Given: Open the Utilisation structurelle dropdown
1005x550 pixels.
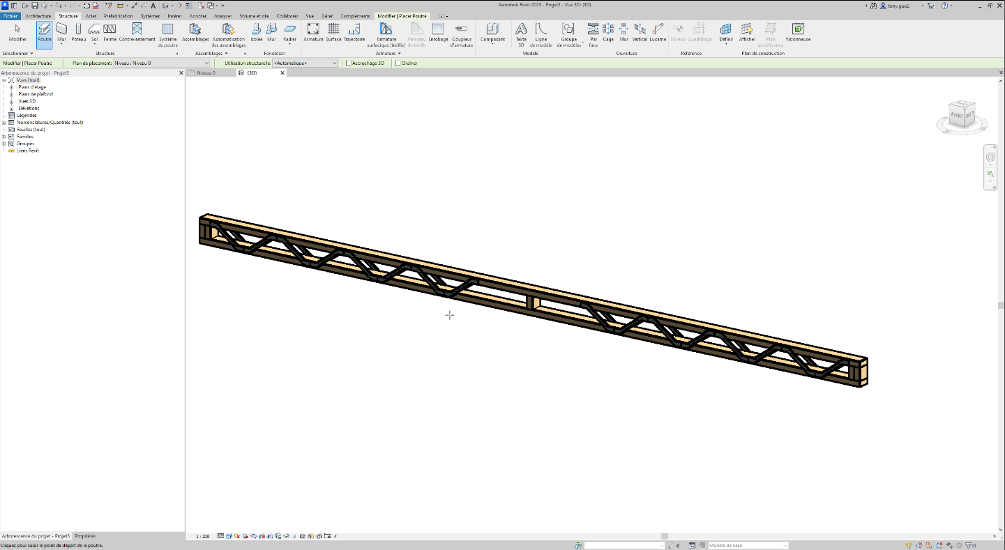Looking at the screenshot, I should [x=332, y=63].
